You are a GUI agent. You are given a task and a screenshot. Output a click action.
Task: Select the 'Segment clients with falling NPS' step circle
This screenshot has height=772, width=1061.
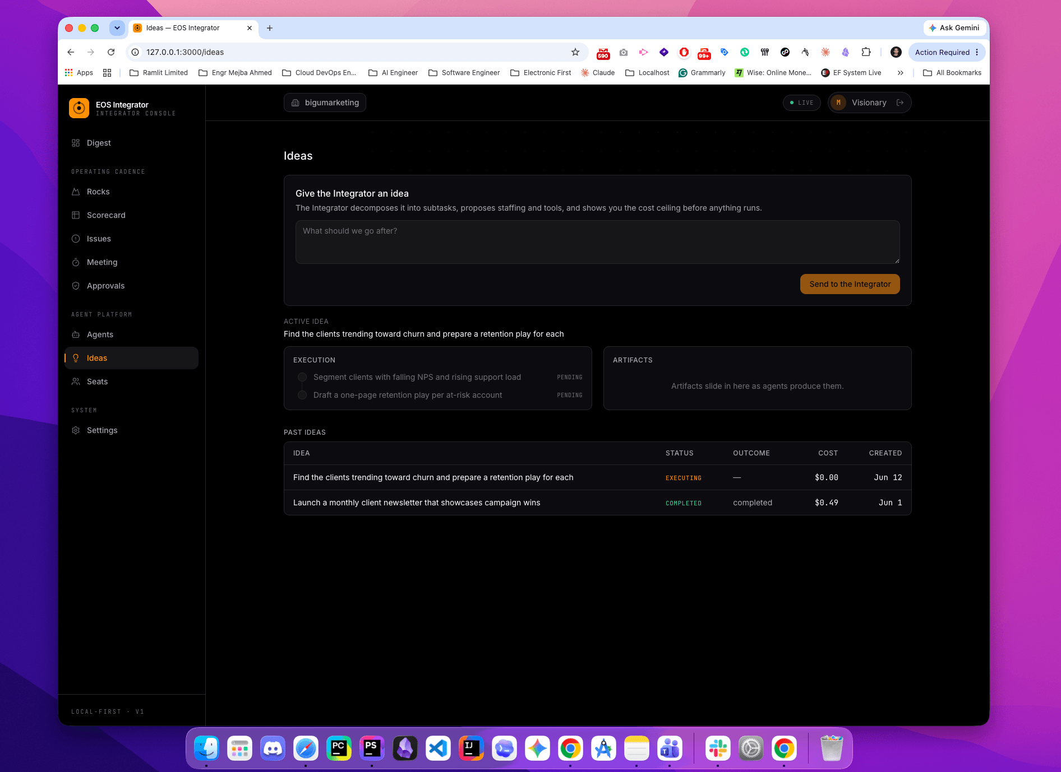click(302, 377)
